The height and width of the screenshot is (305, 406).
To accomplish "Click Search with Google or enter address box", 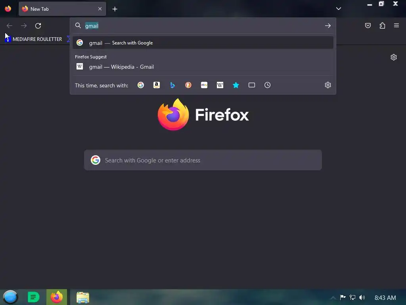I will pyautogui.click(x=203, y=160).
